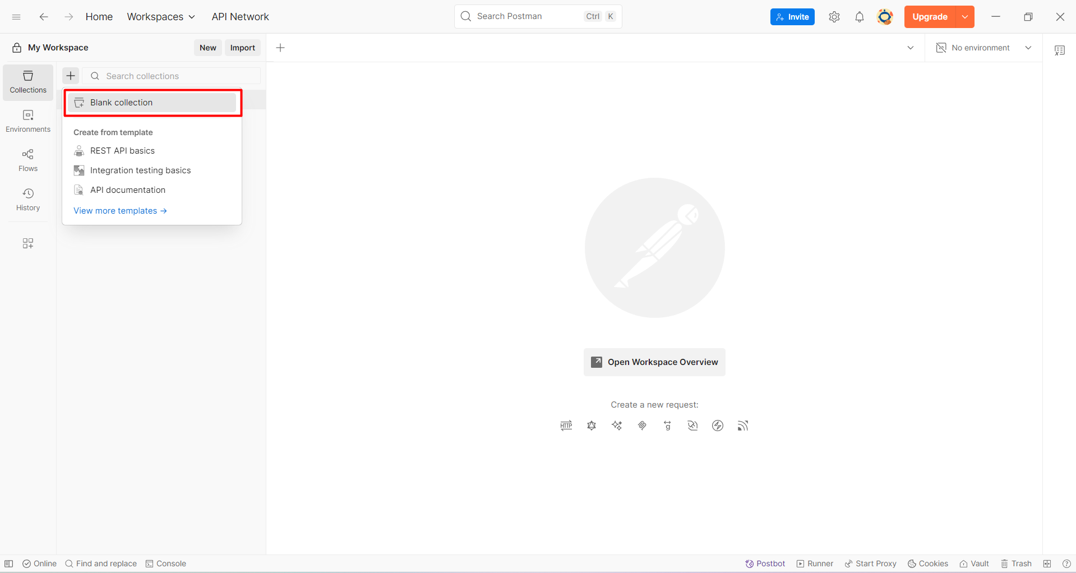The width and height of the screenshot is (1076, 573).
Task: Open the Postman Console
Action: (x=165, y=563)
